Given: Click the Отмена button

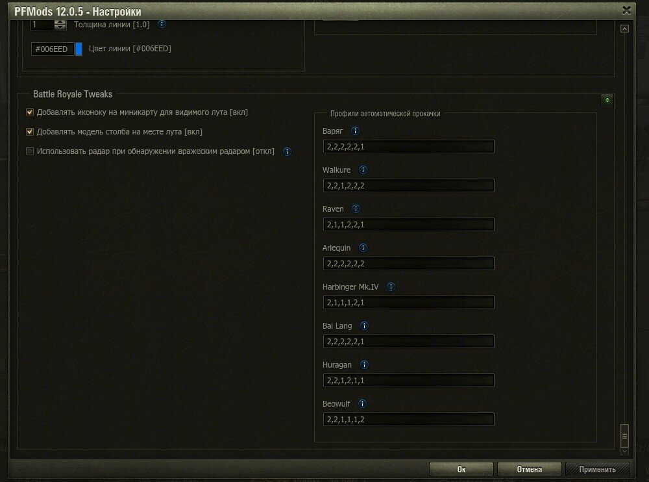Looking at the screenshot, I should tap(529, 469).
